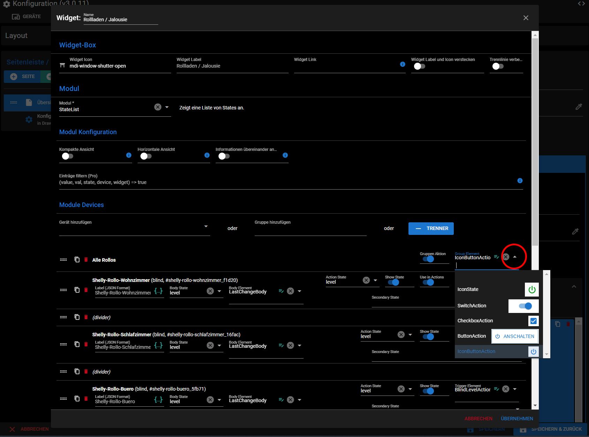Image resolution: width=589 pixels, height=437 pixels.
Task: Edit LastChangeBody options for Shelly-Rollo-Wohnzimmer
Action: pyautogui.click(x=281, y=291)
